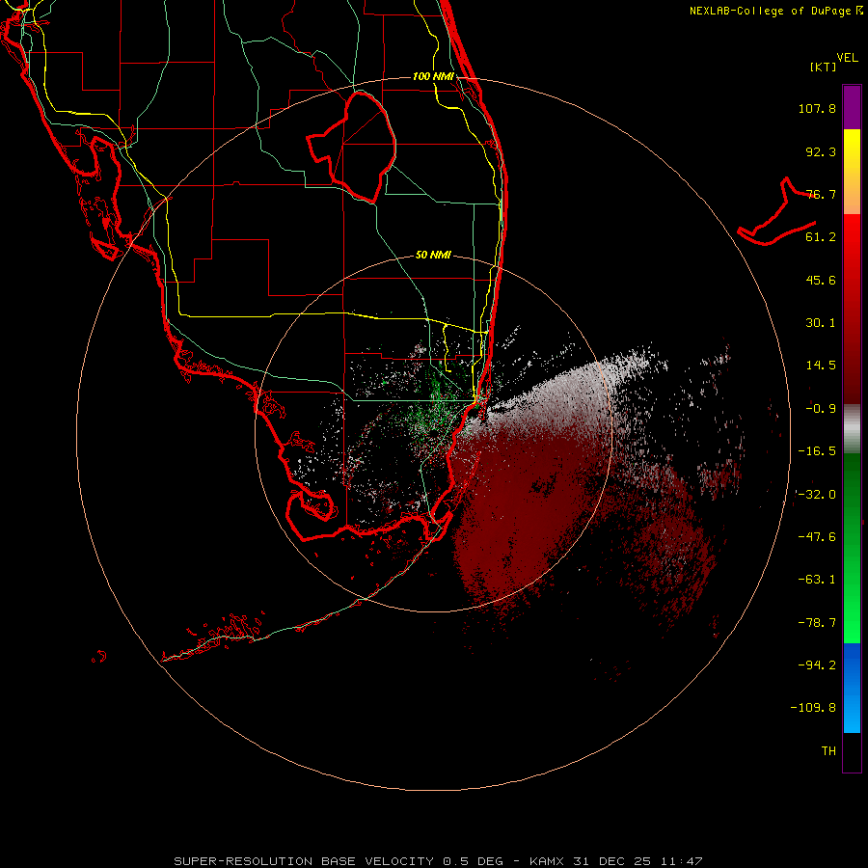
Task: Click the -32.0 velocity scale value
Action: (817, 495)
